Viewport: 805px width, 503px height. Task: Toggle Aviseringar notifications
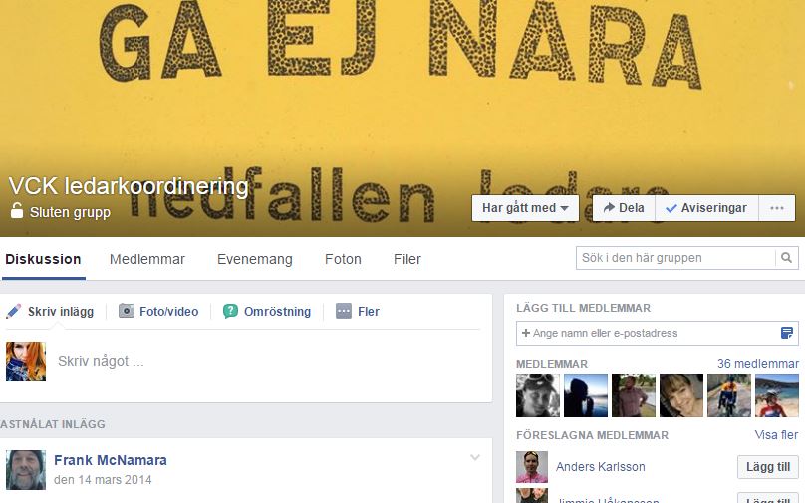pyautogui.click(x=706, y=208)
